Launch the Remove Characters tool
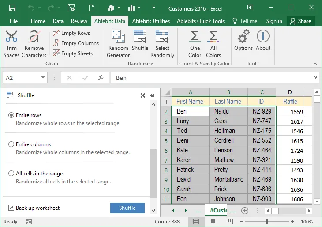This screenshot has width=322, height=227. click(x=34, y=44)
